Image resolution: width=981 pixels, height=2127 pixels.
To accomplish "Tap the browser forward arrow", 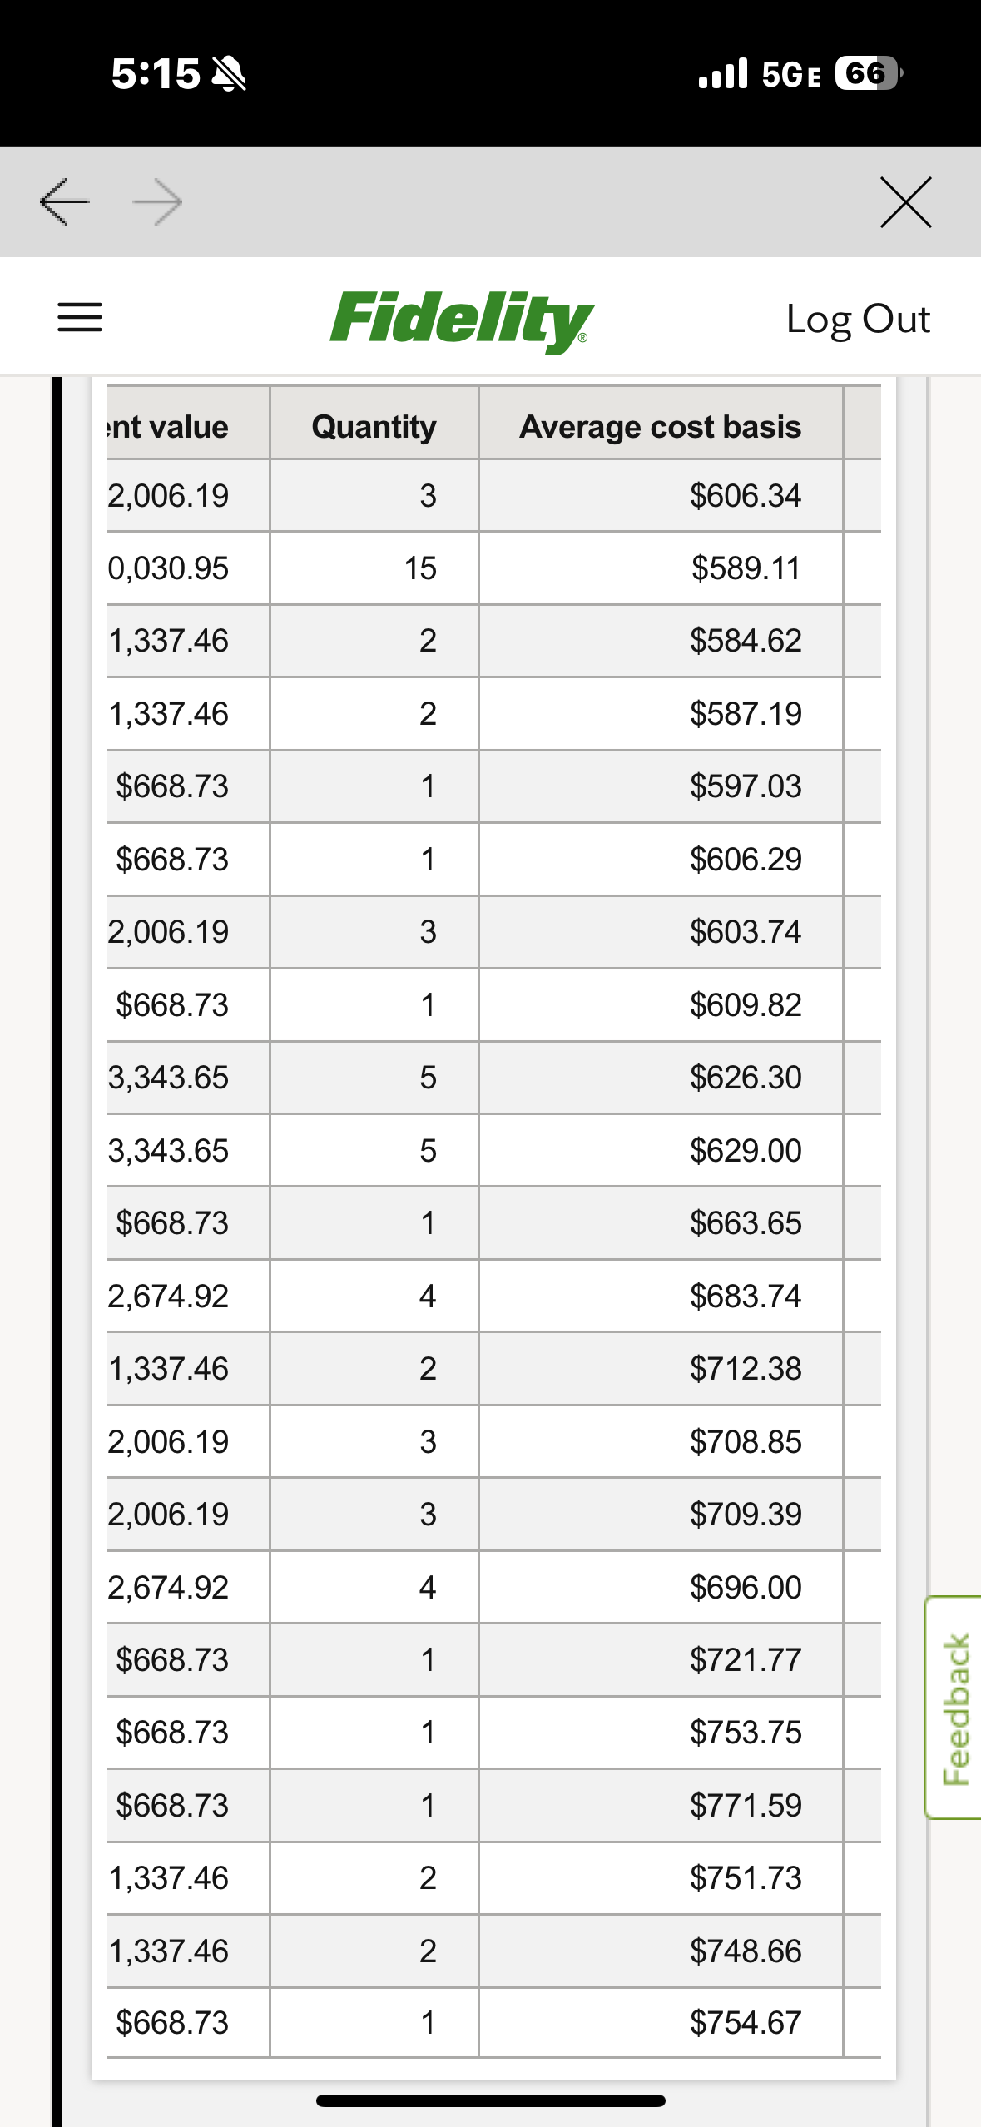I will [158, 202].
